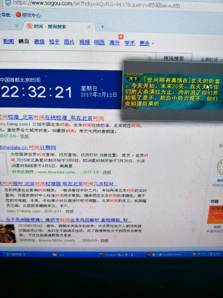
Task: Click the search query input field
Action: tap(78, 57)
